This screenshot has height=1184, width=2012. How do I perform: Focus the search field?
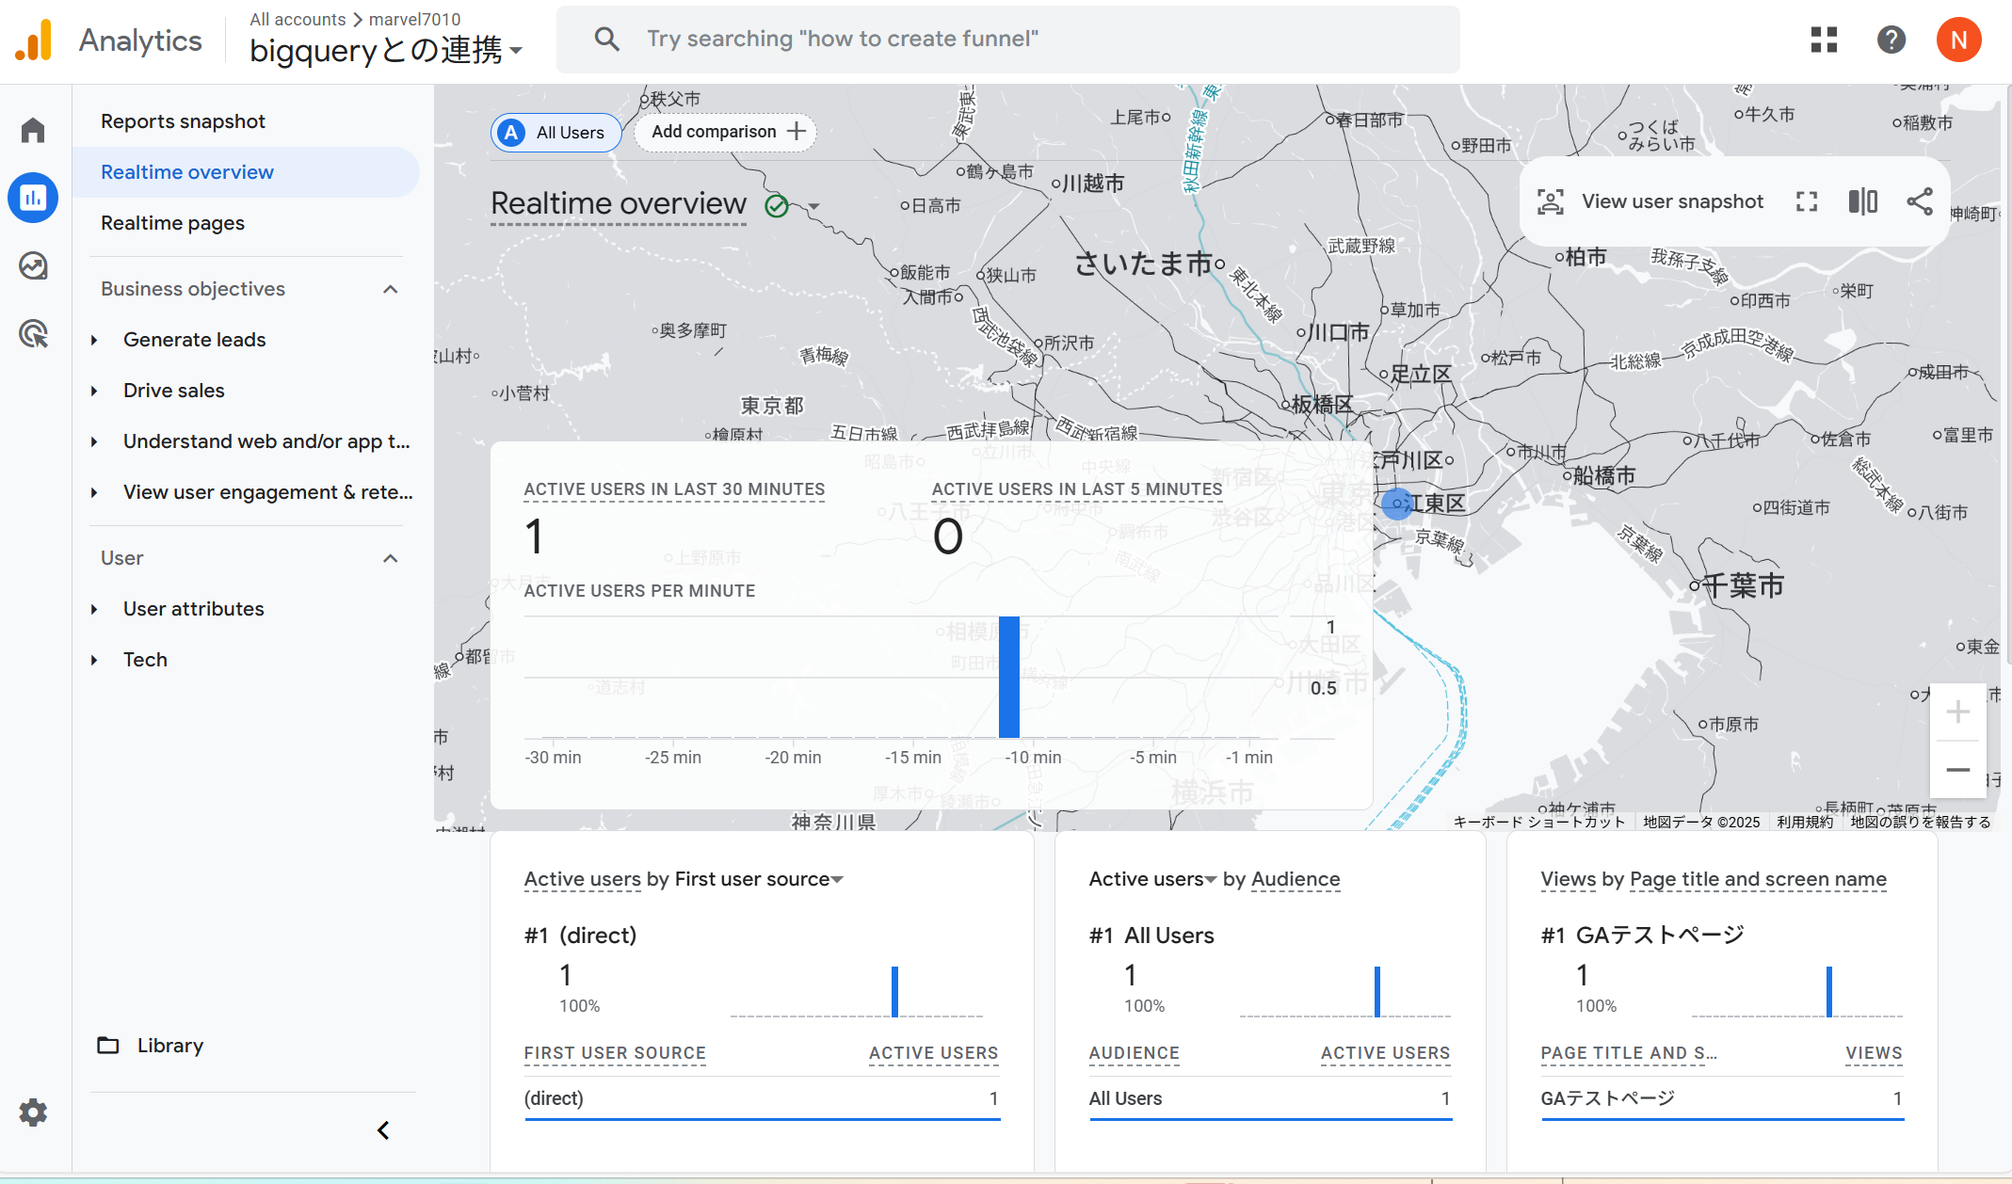(1007, 39)
